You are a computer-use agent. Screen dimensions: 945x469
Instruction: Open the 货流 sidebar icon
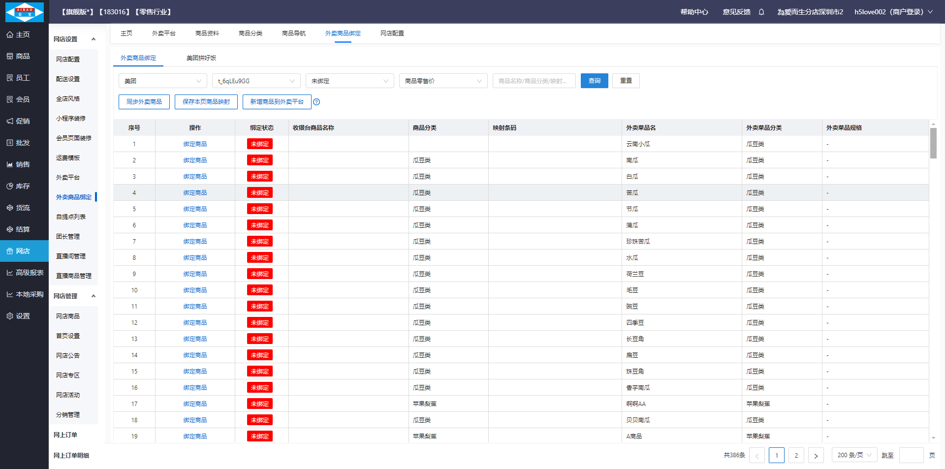pyautogui.click(x=9, y=208)
